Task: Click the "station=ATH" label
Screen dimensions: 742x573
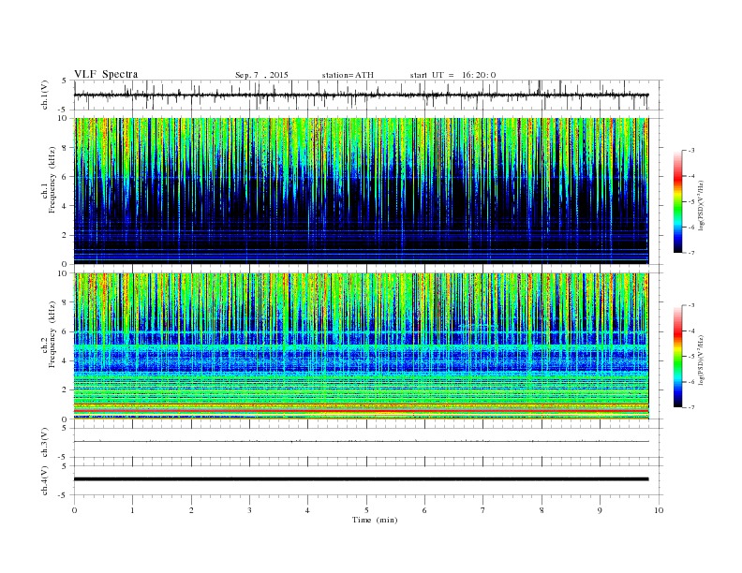Action: tap(348, 75)
